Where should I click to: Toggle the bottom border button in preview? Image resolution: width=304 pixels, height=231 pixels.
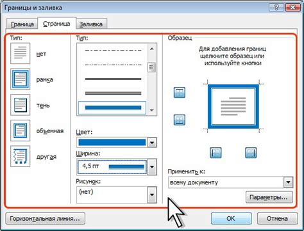coord(180,120)
